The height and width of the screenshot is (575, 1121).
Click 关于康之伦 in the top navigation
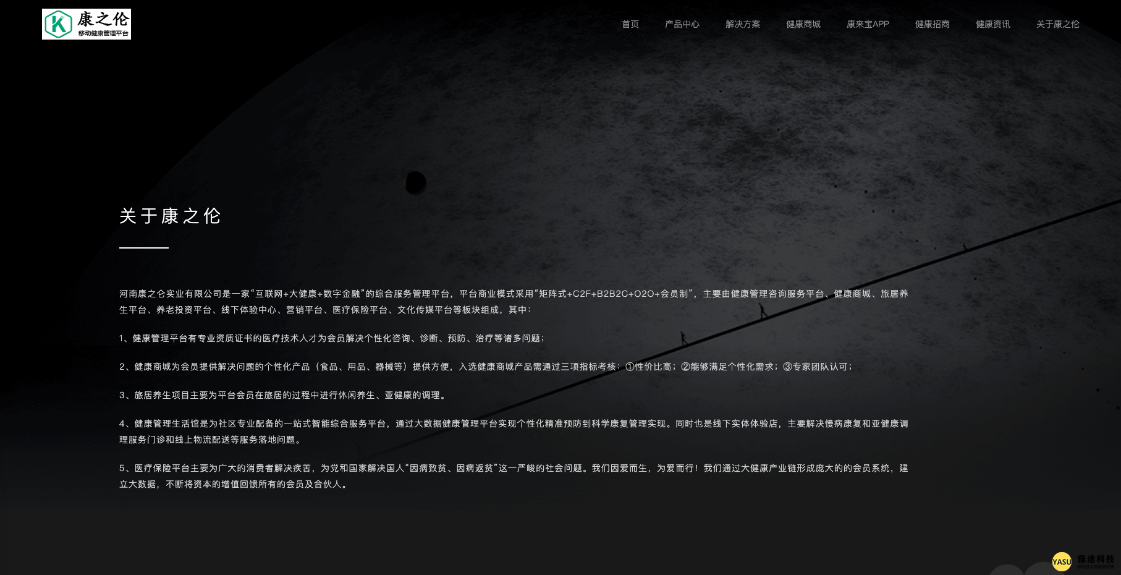click(x=1057, y=24)
